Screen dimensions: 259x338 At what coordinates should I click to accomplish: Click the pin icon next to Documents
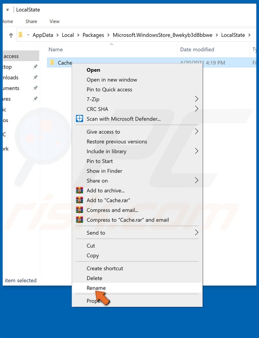pyautogui.click(x=35, y=88)
